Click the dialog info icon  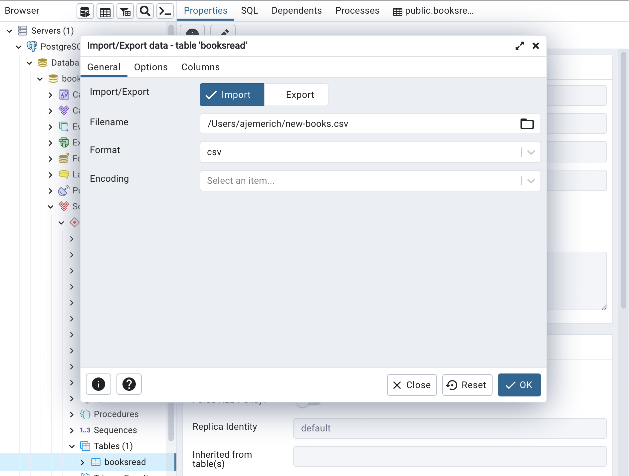click(98, 384)
